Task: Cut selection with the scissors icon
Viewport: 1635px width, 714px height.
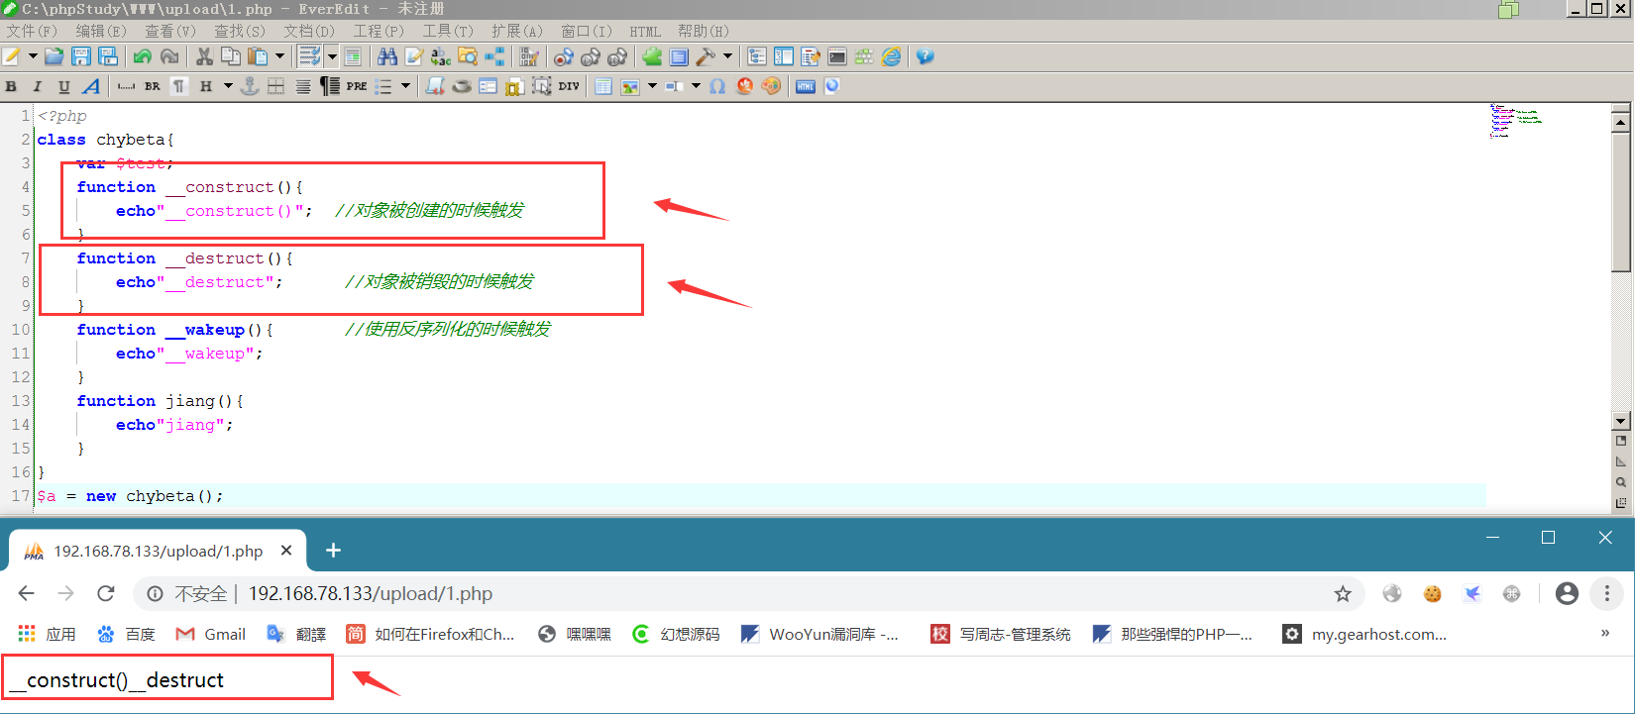Action: point(204,56)
